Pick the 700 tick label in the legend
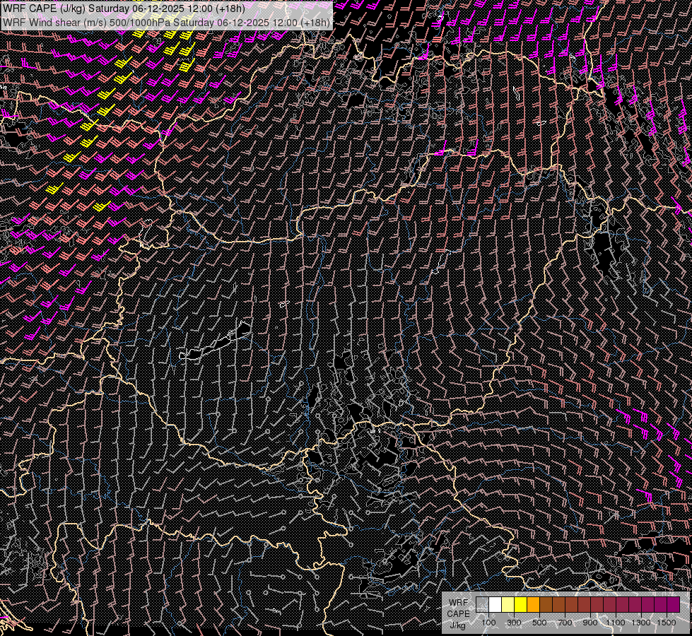 pyautogui.click(x=565, y=623)
